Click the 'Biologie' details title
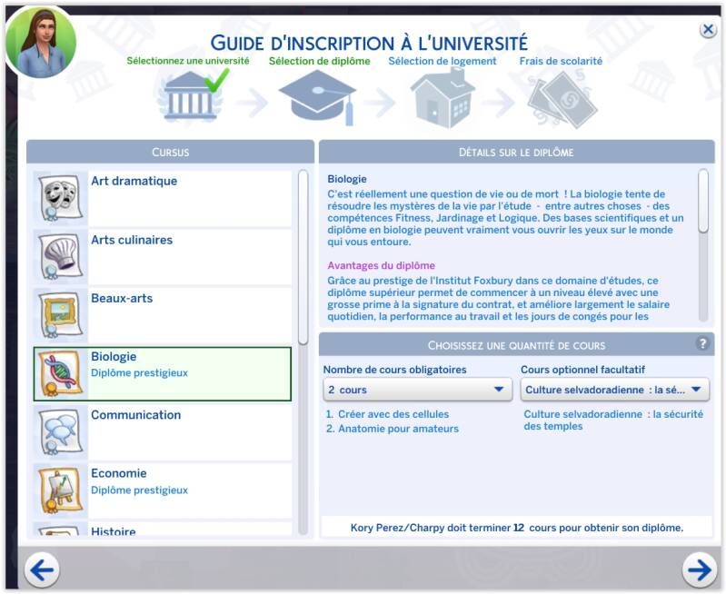Screen dimensions: 726x594 click(x=347, y=179)
